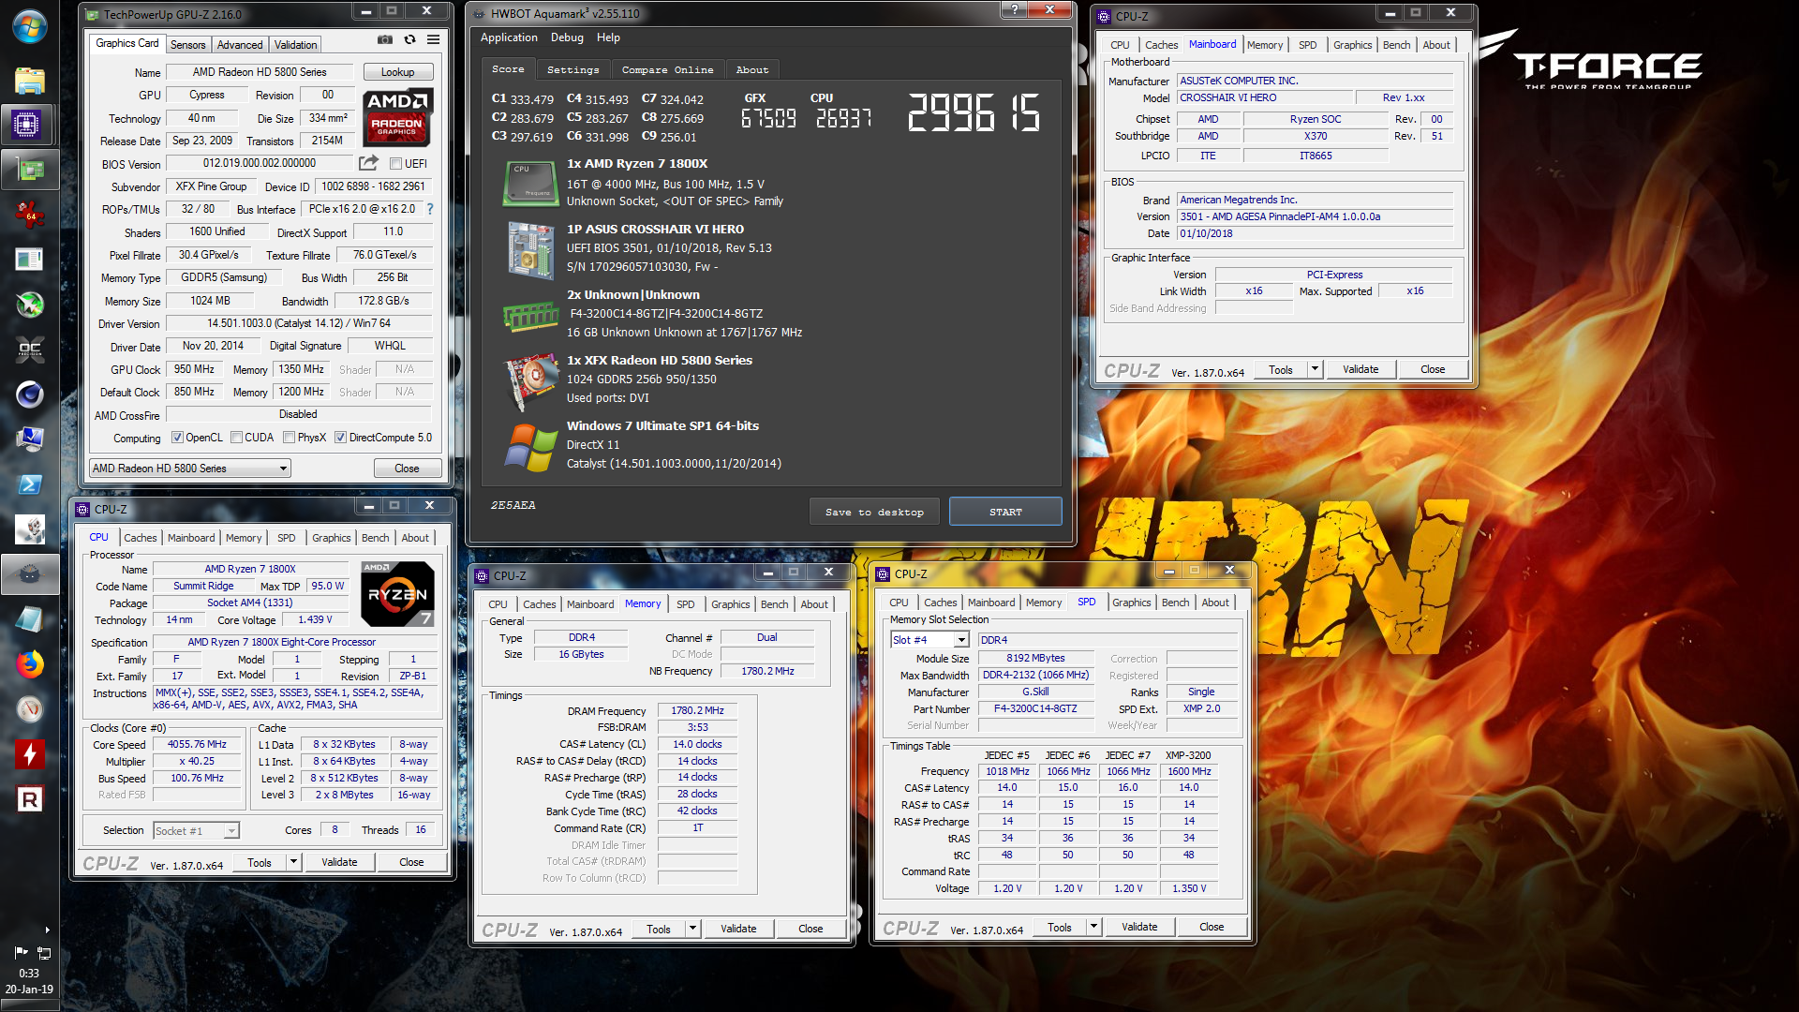Viewport: 1799px width, 1012px height.
Task: Click the Aquamark motherboard icon
Action: pos(531,250)
